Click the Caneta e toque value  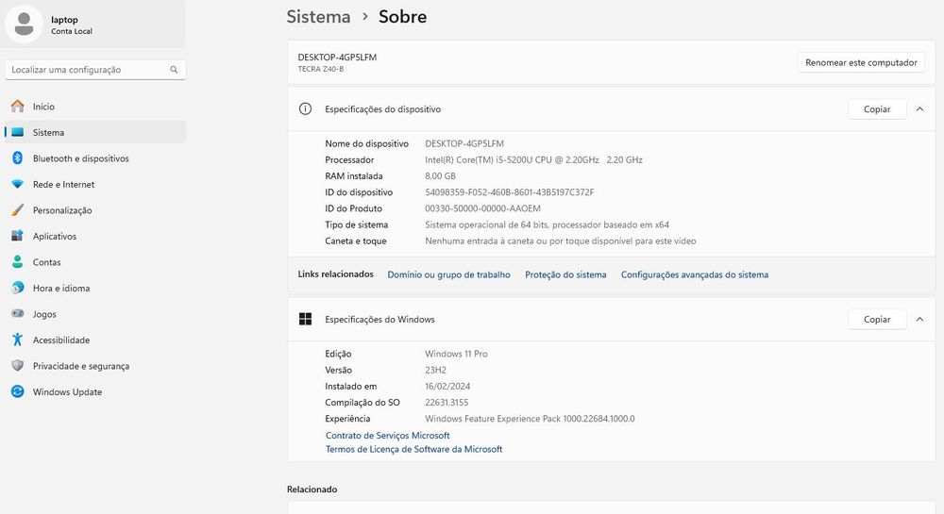pyautogui.click(x=561, y=241)
